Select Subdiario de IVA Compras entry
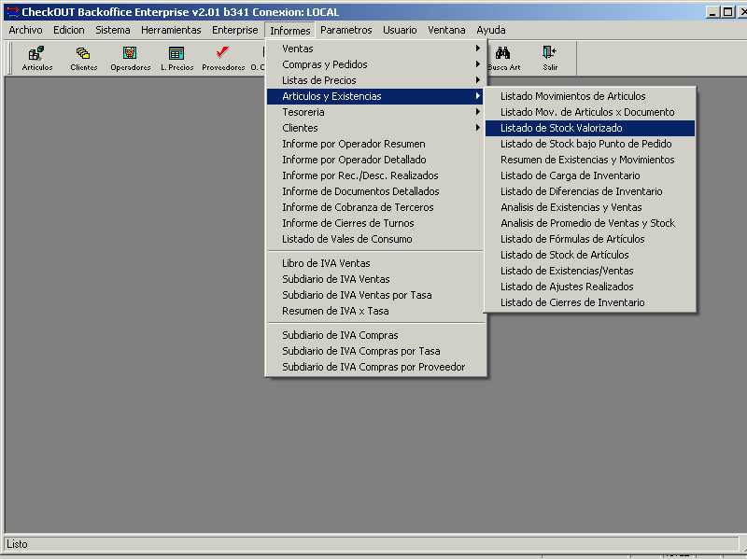This screenshot has width=747, height=560. click(x=375, y=335)
